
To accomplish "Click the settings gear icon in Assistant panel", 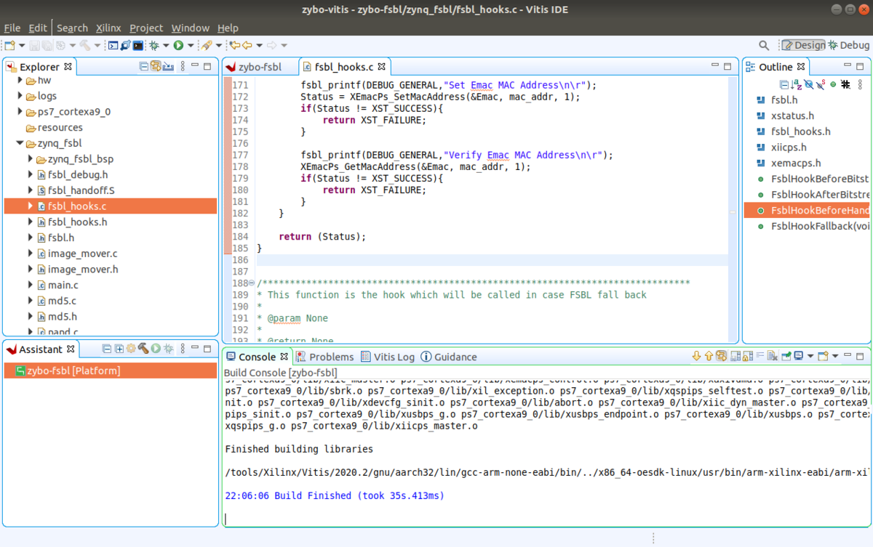I will coord(131,349).
